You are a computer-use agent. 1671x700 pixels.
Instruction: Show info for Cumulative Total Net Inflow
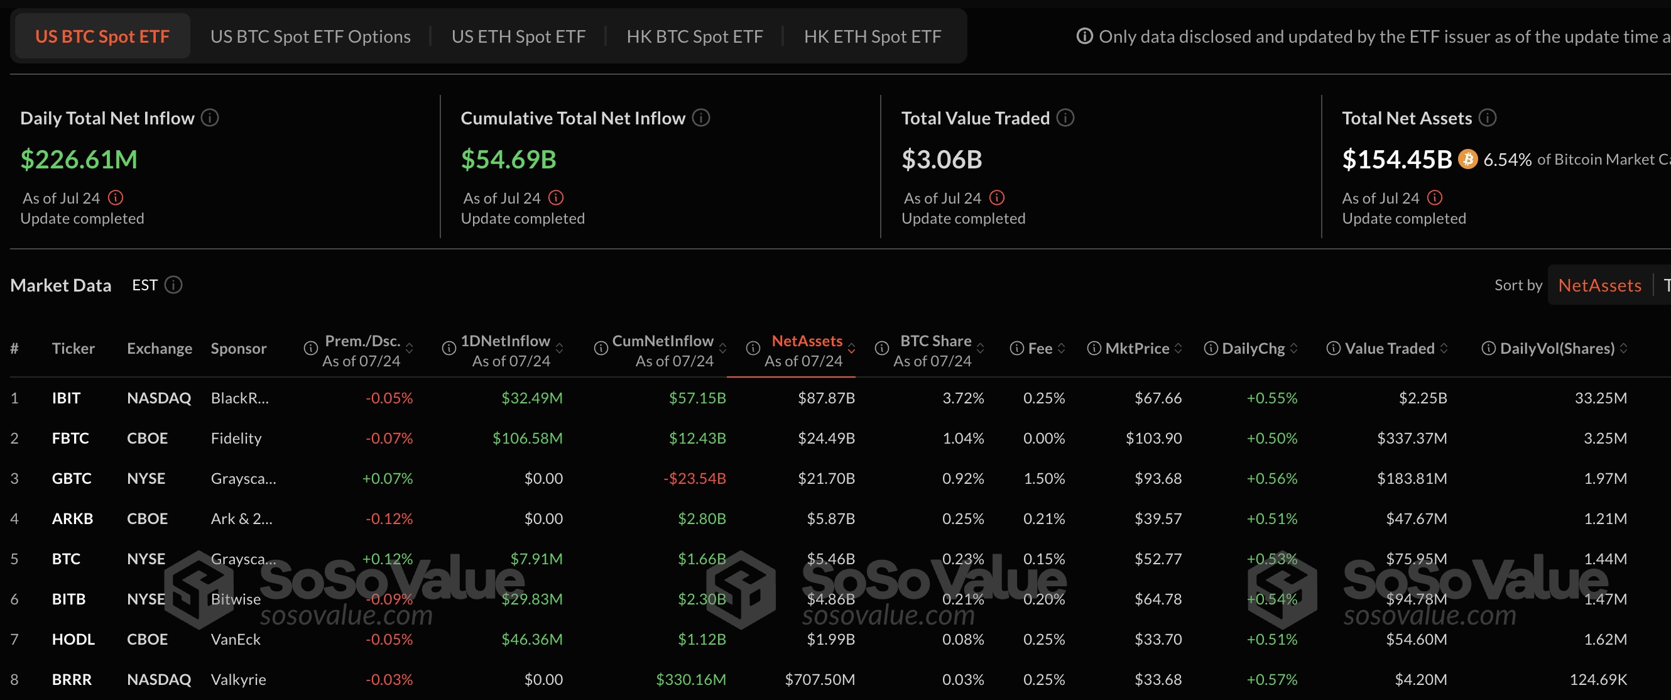pos(700,118)
